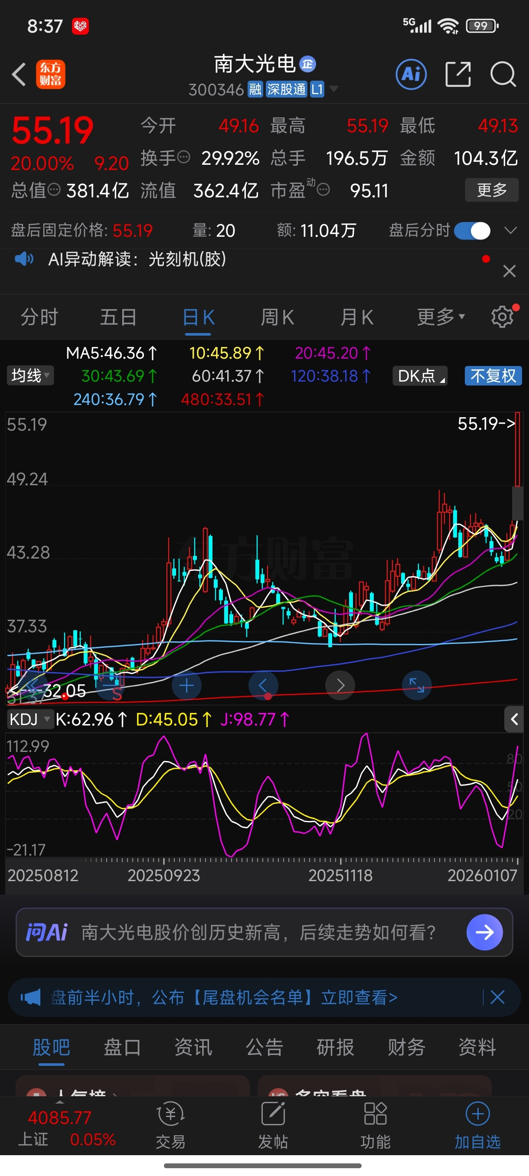Viewport: 529px width, 1176px height.
Task: Expand the stock switcher triangle
Action: coord(333,88)
